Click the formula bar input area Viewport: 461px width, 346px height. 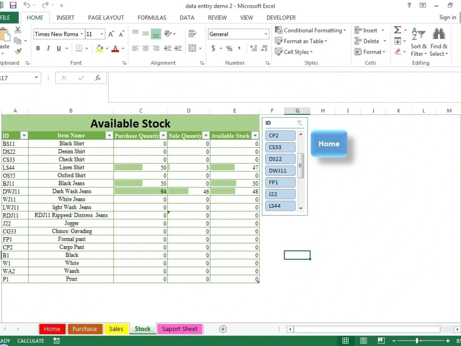284,87
